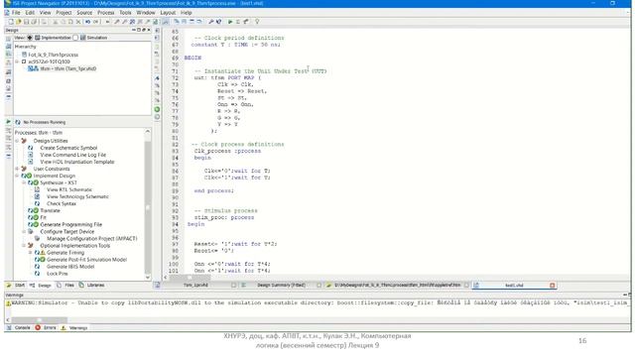Close the test1.vhd tab with red X
This screenshot has width=635, height=357.
552,286
